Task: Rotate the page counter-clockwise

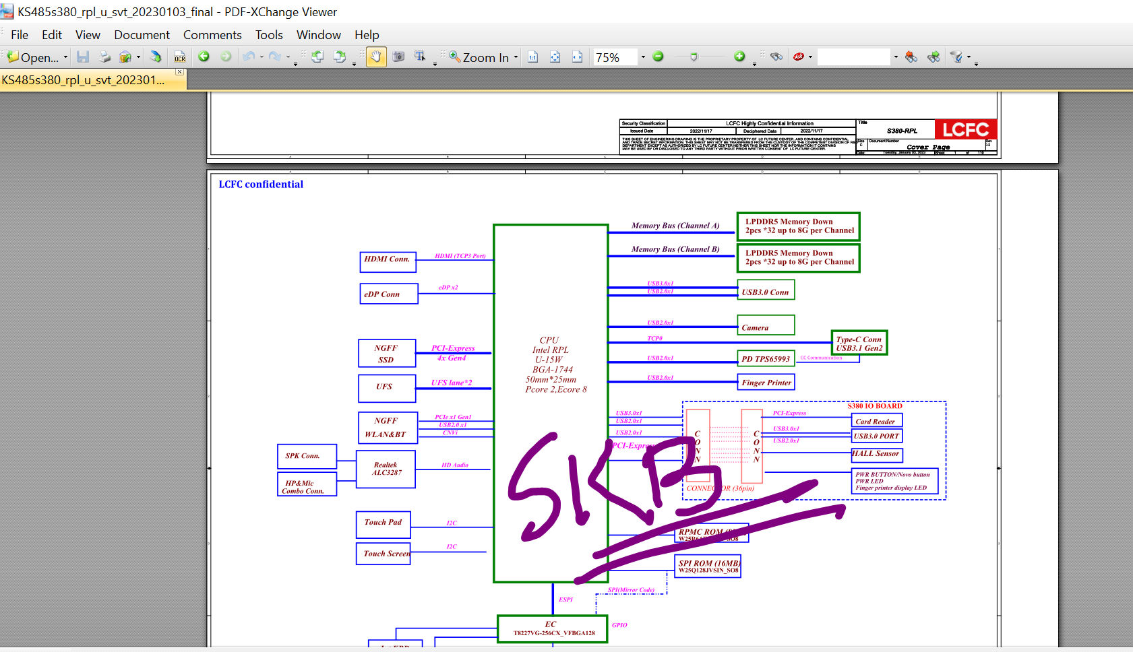Action: [x=317, y=57]
